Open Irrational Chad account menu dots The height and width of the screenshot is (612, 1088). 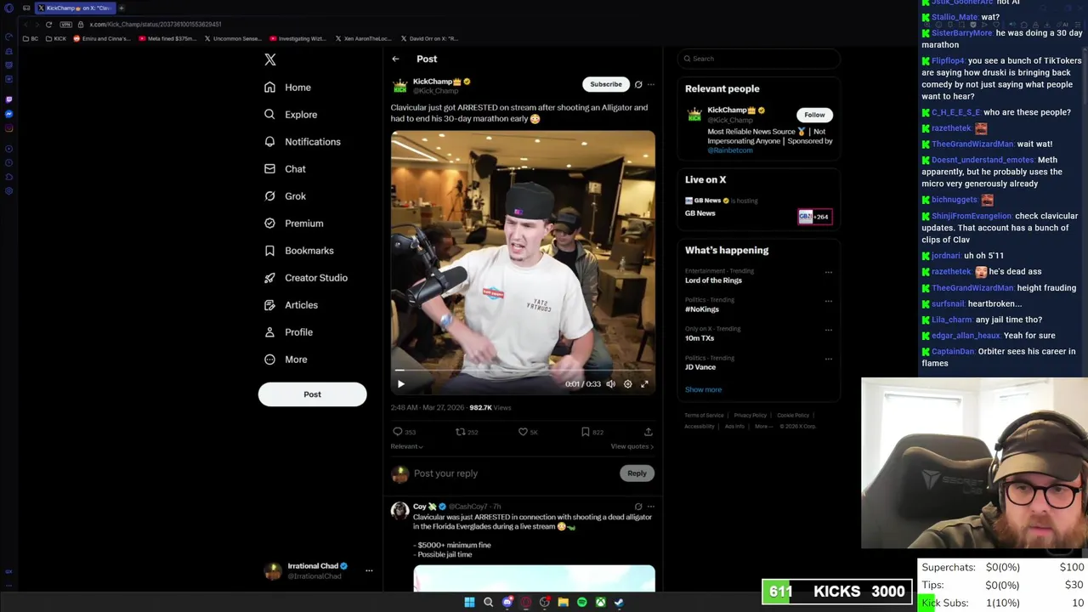pos(369,570)
